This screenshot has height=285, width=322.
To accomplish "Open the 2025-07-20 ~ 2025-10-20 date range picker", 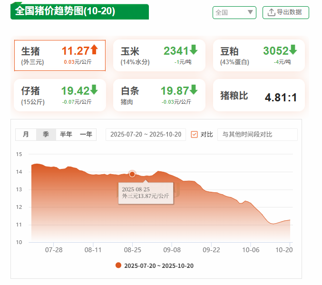I will 146,135.
